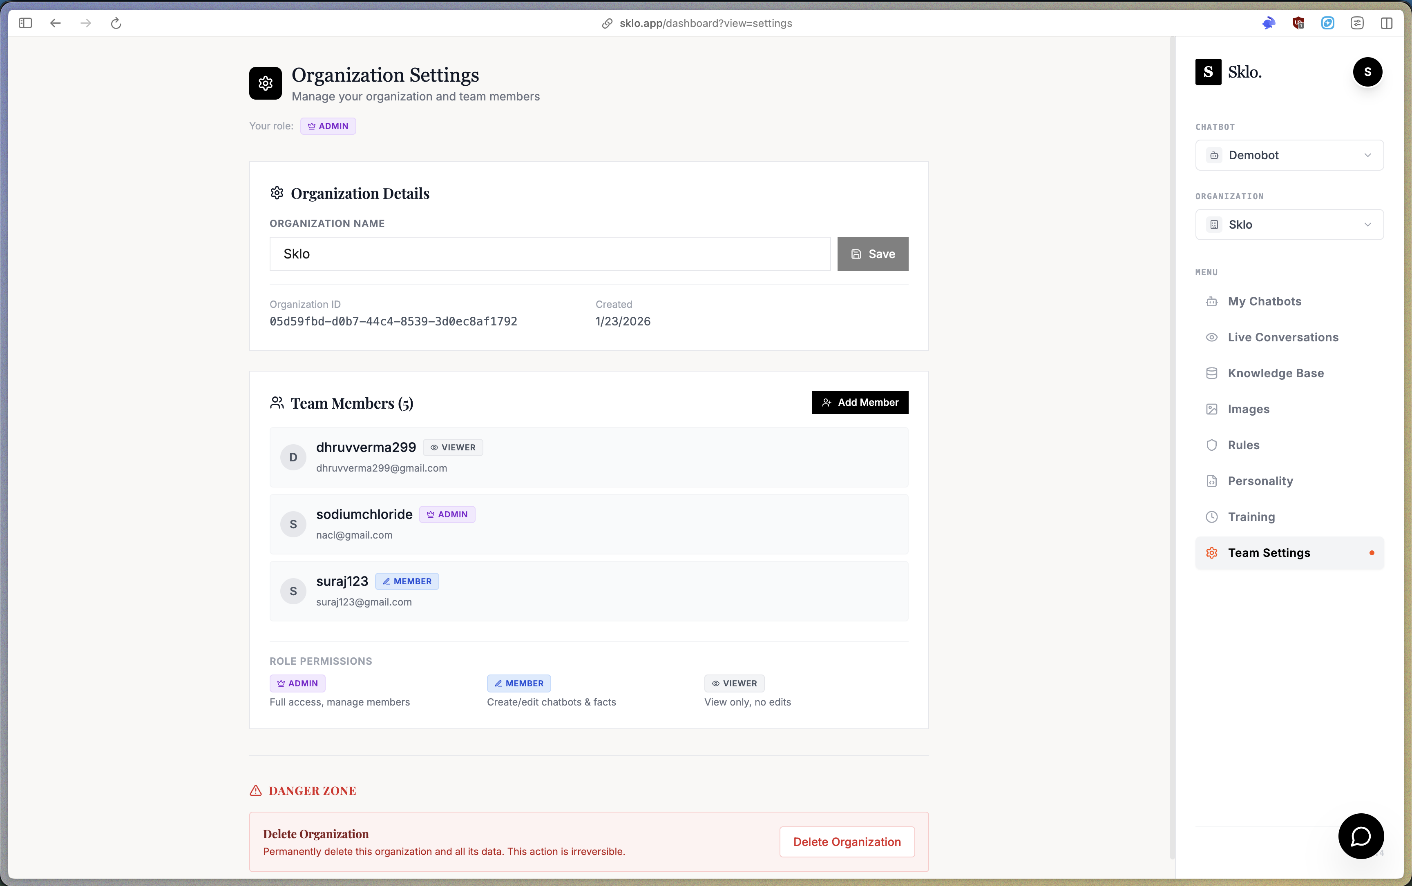Click the Add Member button
Screen dimensions: 1412x886
coord(860,403)
